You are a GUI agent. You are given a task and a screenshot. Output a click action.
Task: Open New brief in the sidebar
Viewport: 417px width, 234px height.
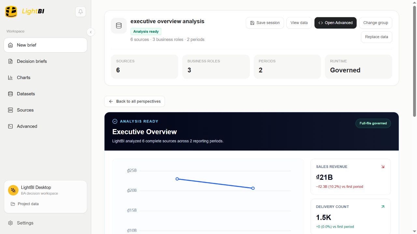pyautogui.click(x=46, y=45)
